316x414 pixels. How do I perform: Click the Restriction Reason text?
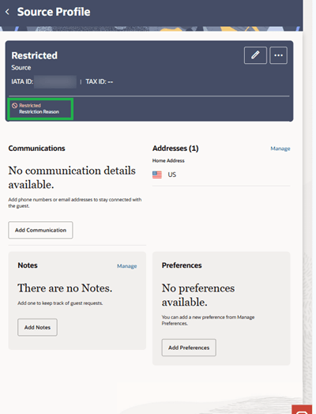(39, 111)
